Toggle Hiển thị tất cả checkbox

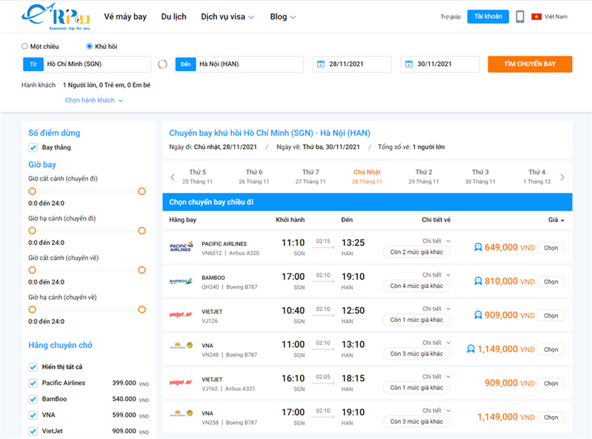click(x=33, y=367)
